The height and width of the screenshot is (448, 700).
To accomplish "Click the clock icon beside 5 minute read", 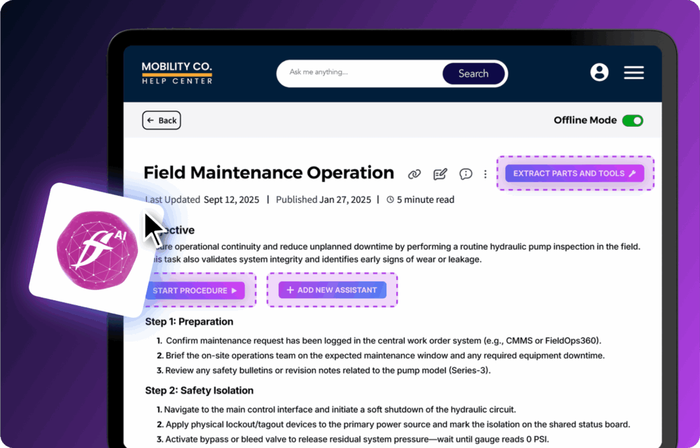I will click(x=390, y=199).
